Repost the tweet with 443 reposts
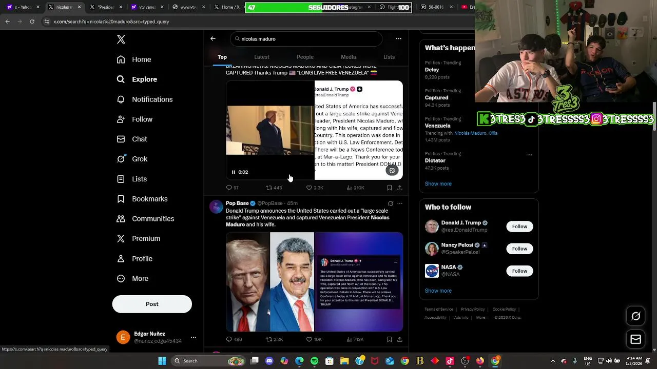Image resolution: width=657 pixels, height=369 pixels. (274, 188)
